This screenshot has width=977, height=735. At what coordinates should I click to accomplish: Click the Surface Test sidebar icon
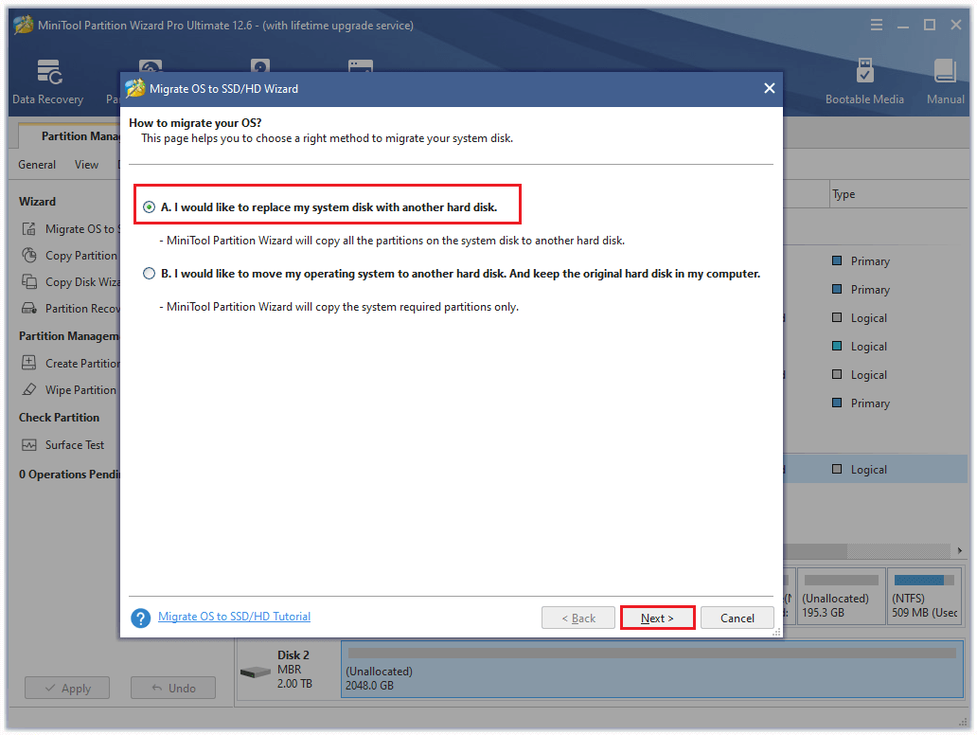coord(29,444)
